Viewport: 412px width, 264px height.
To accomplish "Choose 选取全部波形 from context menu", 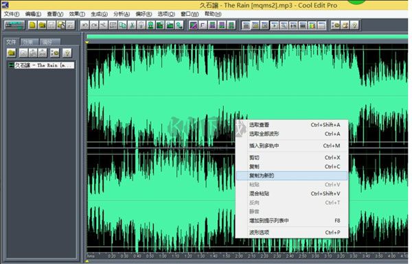I will (x=292, y=134).
